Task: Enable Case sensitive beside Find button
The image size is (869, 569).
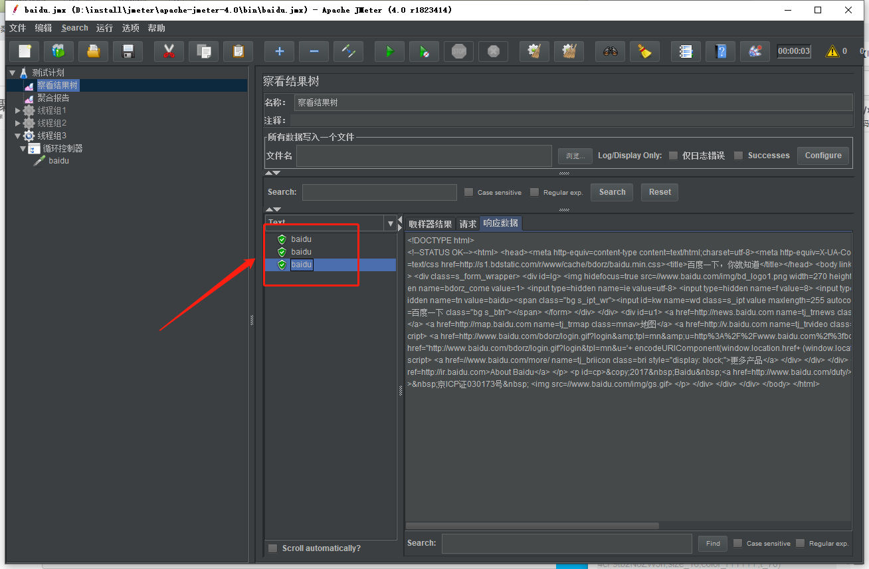Action: pos(737,543)
